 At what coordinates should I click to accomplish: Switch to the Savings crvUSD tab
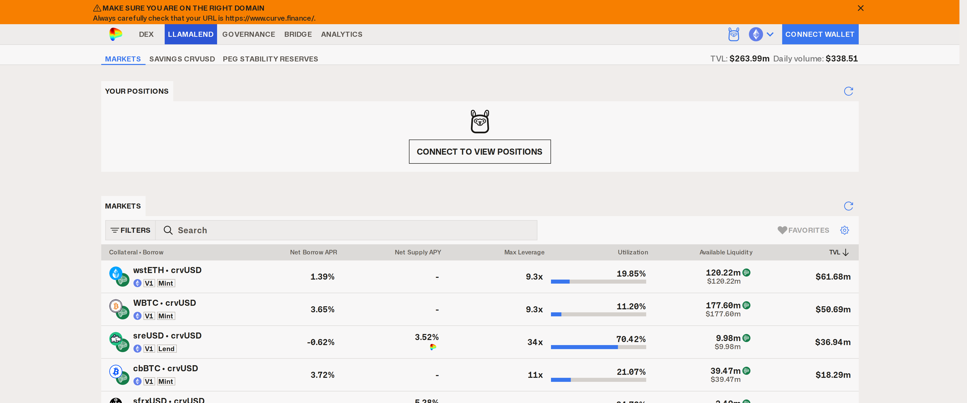182,59
